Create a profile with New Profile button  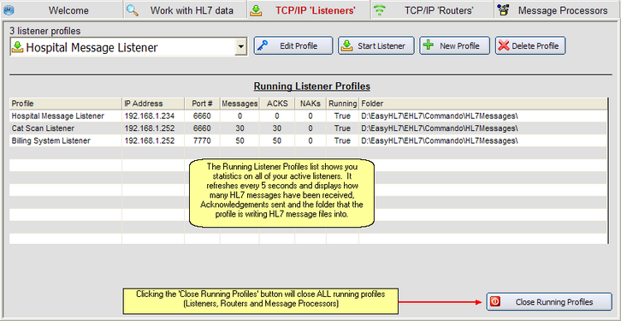tap(455, 45)
